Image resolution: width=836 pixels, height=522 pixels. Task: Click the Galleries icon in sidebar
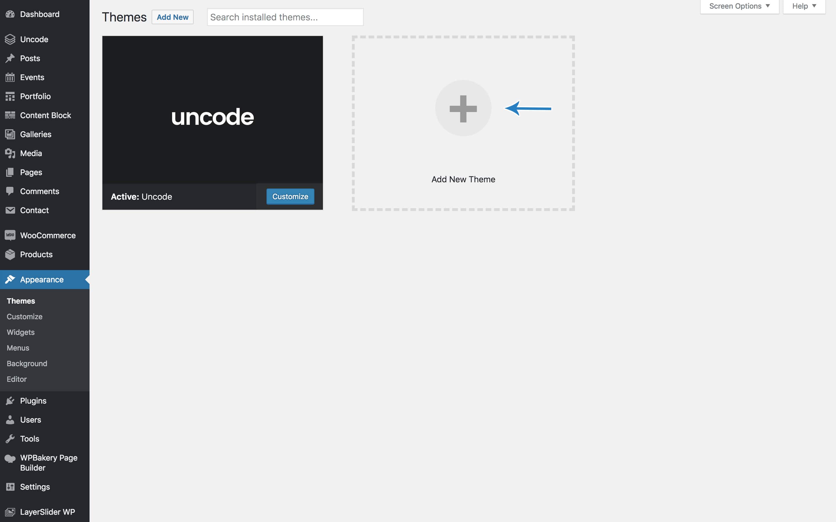(10, 134)
